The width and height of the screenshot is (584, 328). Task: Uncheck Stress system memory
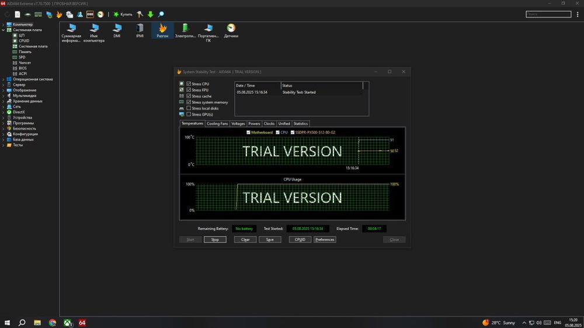(189, 102)
